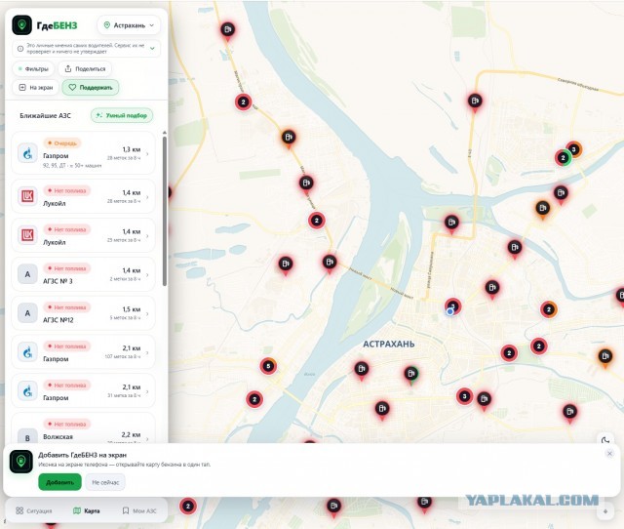Open the Газпром station 1,3 км card

tap(83, 153)
